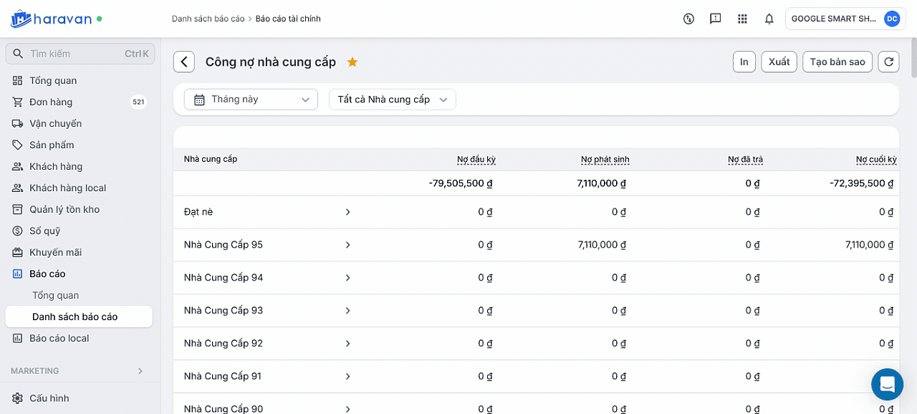Open Đơn hàng in the sidebar

click(x=51, y=102)
